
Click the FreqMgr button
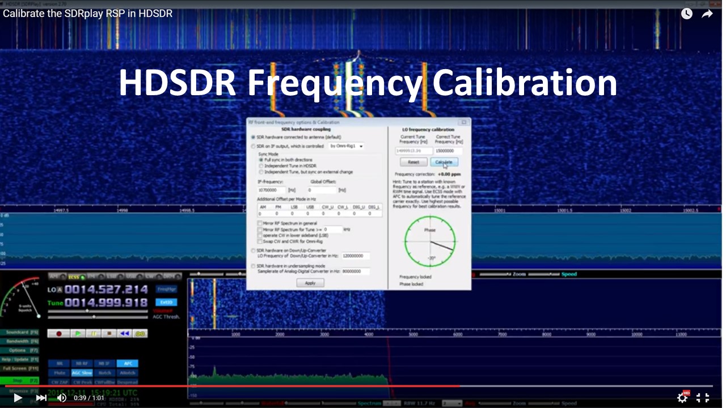point(166,289)
